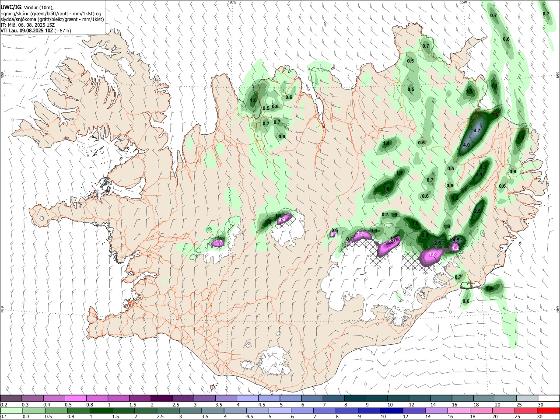The width and height of the screenshot is (560, 420).
Task: Click the '20W' longitude label
Action: pyautogui.click(x=233, y=2)
